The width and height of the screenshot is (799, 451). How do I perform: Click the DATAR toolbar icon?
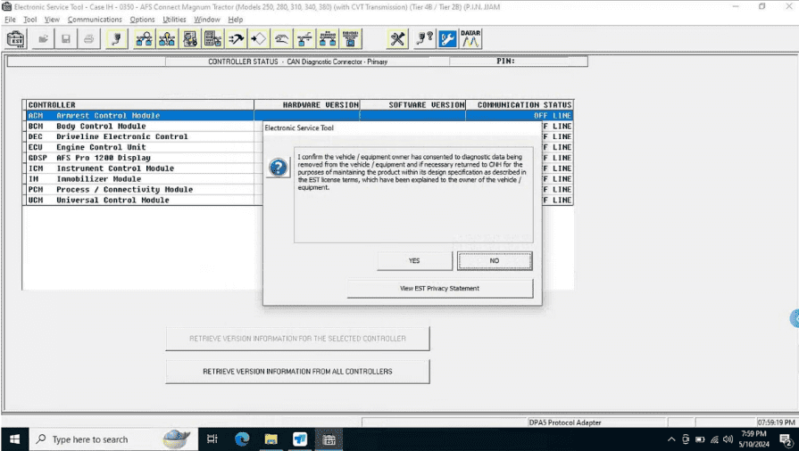pyautogui.click(x=470, y=39)
